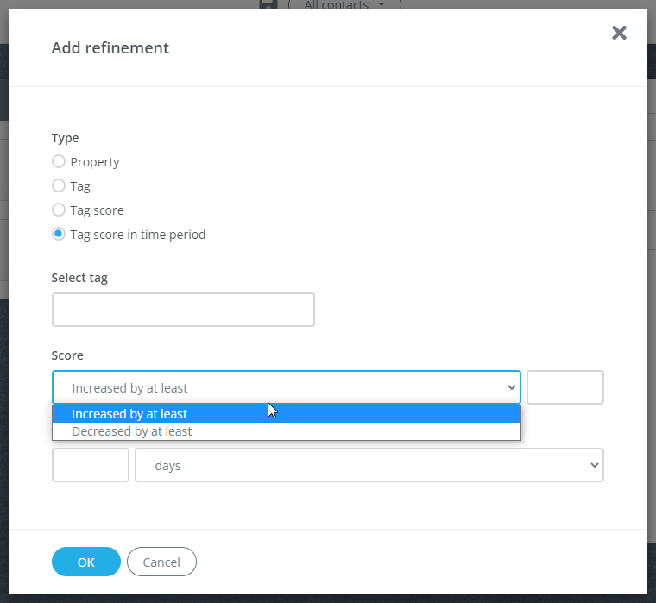Screen dimensions: 656x603
Task: Close the Add refinement dialog
Action: (619, 33)
